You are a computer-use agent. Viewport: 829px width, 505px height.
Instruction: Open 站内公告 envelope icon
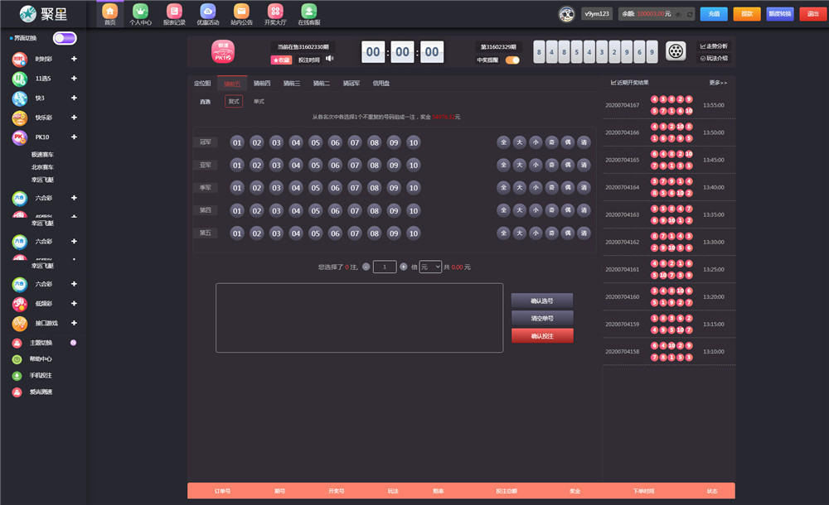point(241,11)
